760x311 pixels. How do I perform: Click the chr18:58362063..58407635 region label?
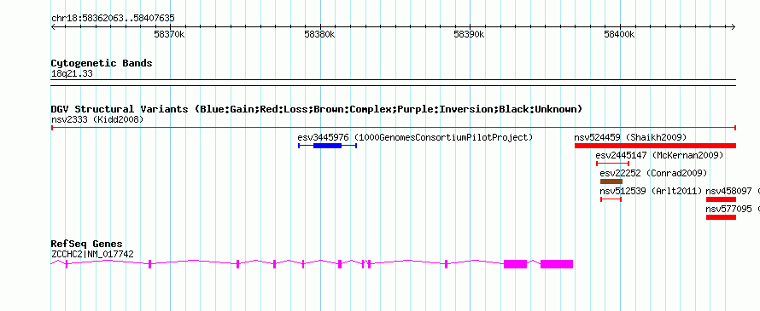(113, 19)
